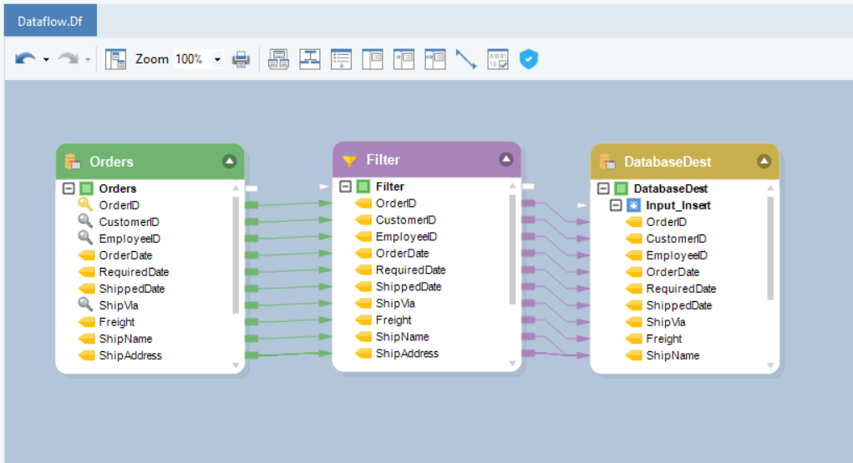The height and width of the screenshot is (463, 853).
Task: Open the Undo history dropdown arrow
Action: pyautogui.click(x=46, y=59)
